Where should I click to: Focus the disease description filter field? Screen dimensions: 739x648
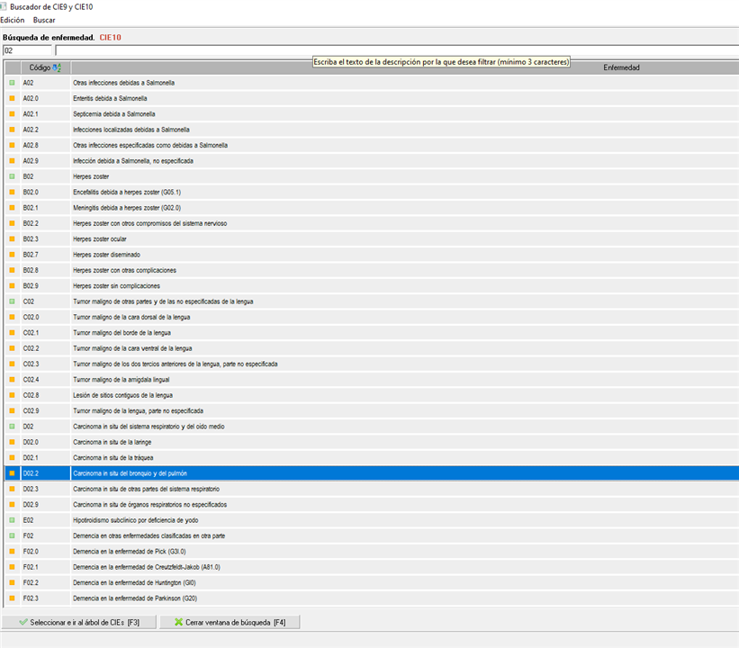click(x=396, y=51)
